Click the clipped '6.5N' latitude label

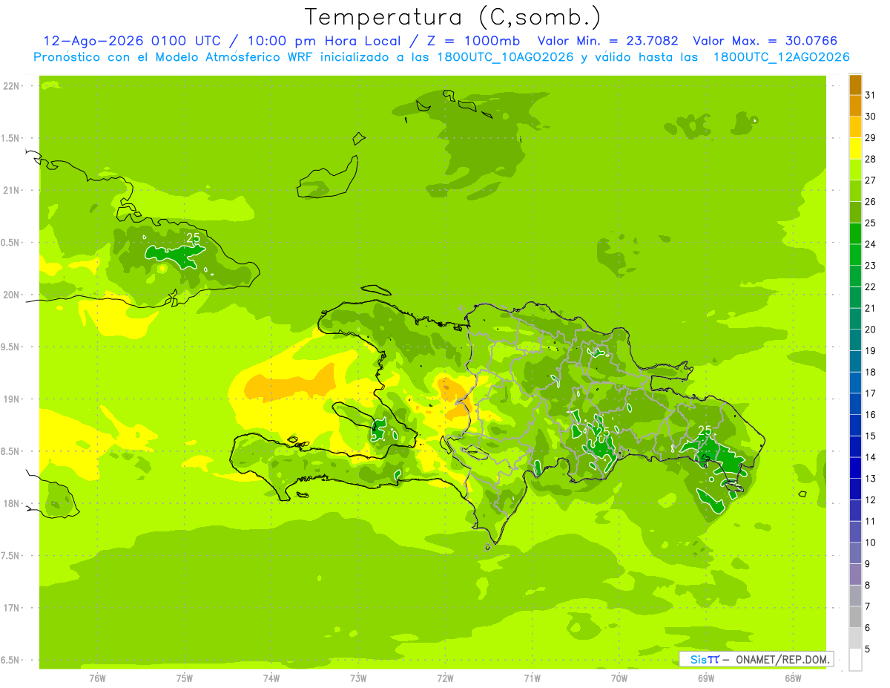pyautogui.click(x=11, y=660)
